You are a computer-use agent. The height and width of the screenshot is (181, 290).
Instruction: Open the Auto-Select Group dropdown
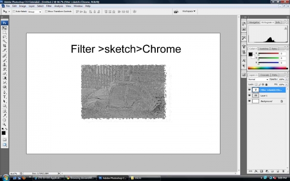click(35, 12)
